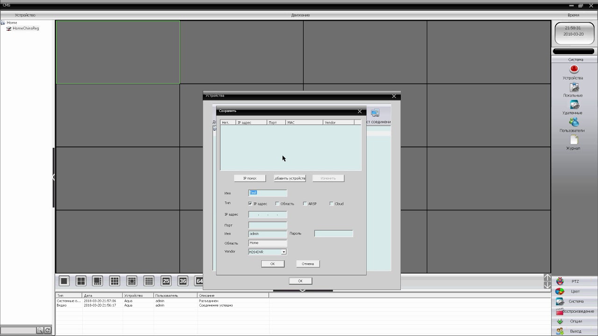Click the connection test monitor icon
598x336 pixels.
(x=375, y=113)
